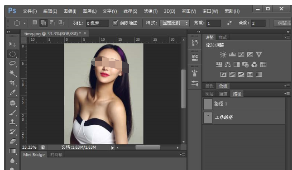Enable Subtract from selection mode
The height and width of the screenshot is (170, 292).
click(52, 23)
